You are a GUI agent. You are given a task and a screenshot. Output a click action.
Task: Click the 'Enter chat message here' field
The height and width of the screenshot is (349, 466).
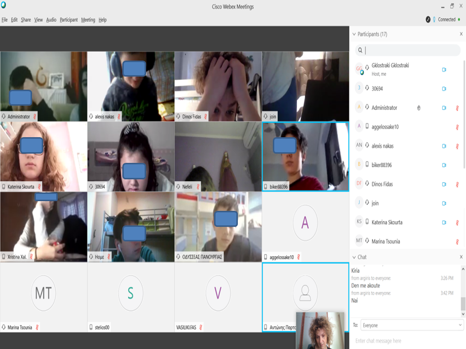click(405, 341)
